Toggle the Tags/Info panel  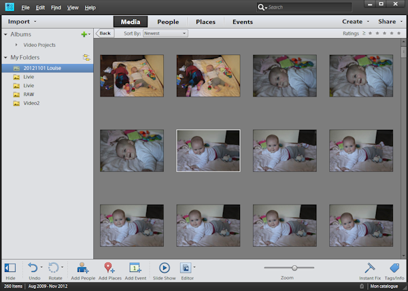point(395,268)
